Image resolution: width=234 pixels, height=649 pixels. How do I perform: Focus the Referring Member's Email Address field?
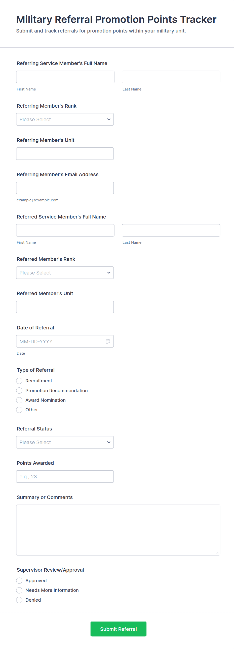pos(65,188)
